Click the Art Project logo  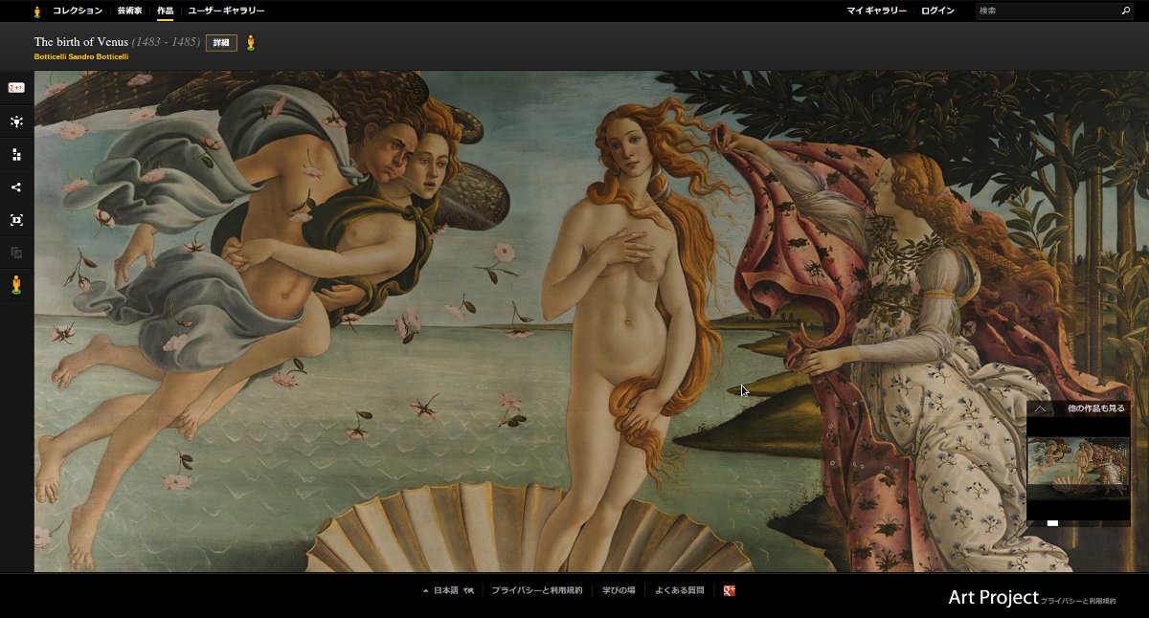pos(993,598)
